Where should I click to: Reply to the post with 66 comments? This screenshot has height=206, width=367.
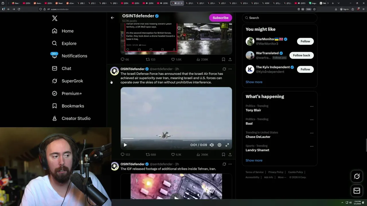[x=125, y=60]
